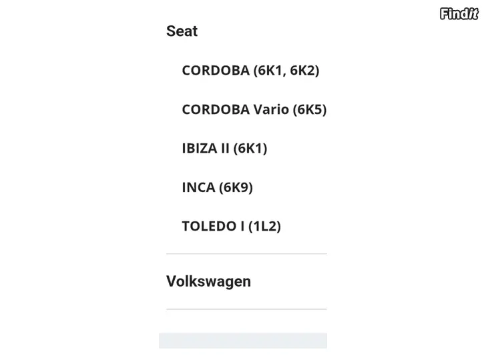The height and width of the screenshot is (364, 486).
Task: Click the divider line below Volkswagen
Action: click(x=246, y=309)
